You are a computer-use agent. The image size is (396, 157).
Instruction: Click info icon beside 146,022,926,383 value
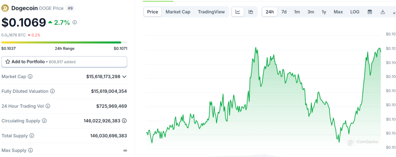tap(124, 121)
